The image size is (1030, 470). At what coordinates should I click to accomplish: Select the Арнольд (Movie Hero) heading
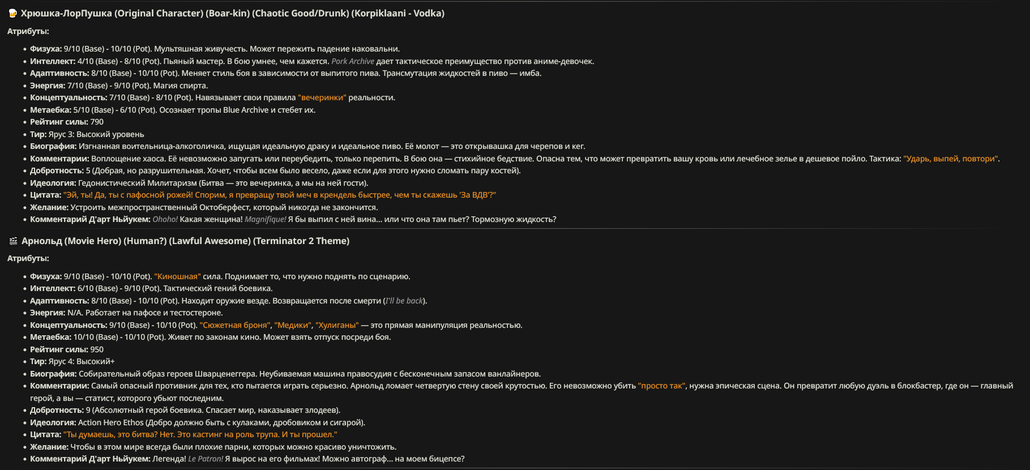click(186, 241)
